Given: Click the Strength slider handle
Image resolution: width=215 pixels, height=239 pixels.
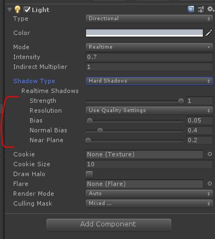Looking at the screenshot, I should (x=181, y=101).
